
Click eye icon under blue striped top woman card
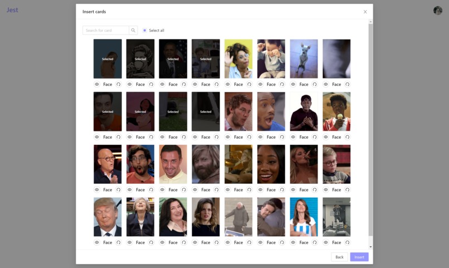click(x=293, y=242)
